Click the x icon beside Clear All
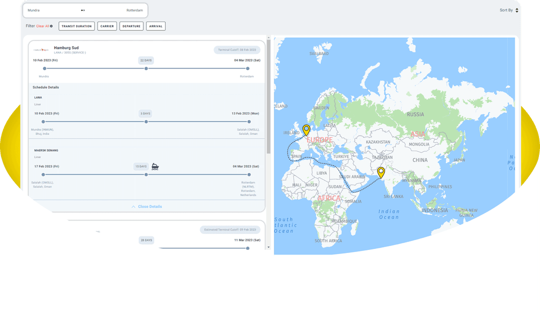Screen dimensions: 540x310 [51, 26]
